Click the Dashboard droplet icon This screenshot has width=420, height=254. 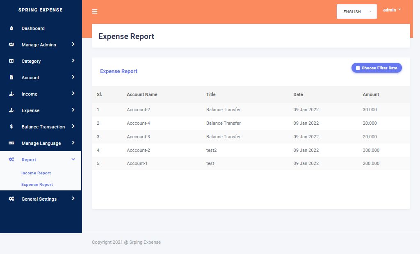pyautogui.click(x=11, y=28)
